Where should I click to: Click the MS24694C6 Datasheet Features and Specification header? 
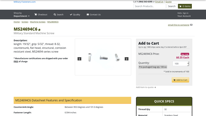point(72,100)
